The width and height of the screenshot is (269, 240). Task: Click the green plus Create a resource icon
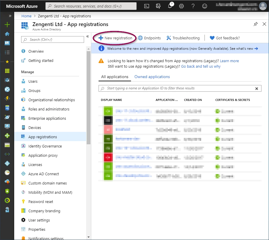[x=7, y=25]
